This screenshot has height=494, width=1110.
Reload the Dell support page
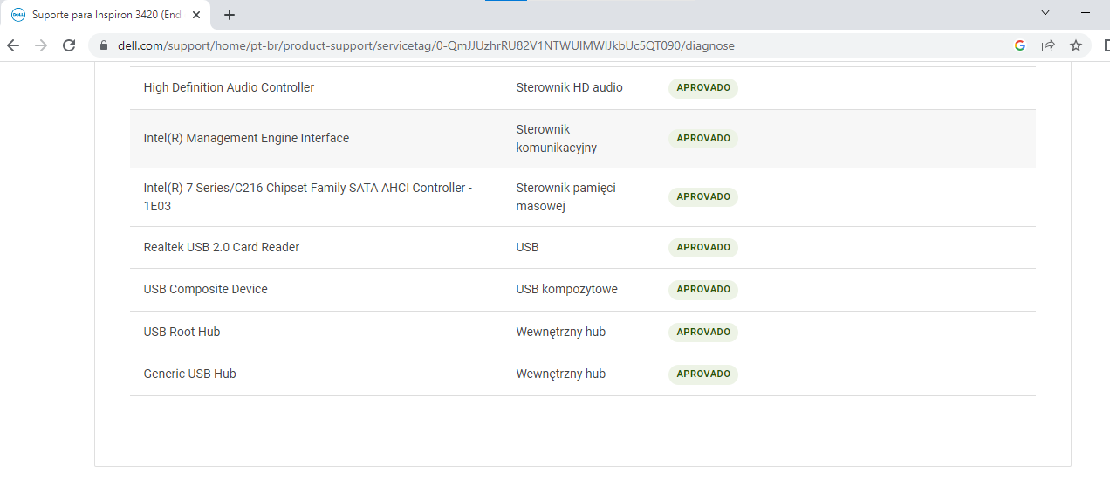tap(69, 45)
